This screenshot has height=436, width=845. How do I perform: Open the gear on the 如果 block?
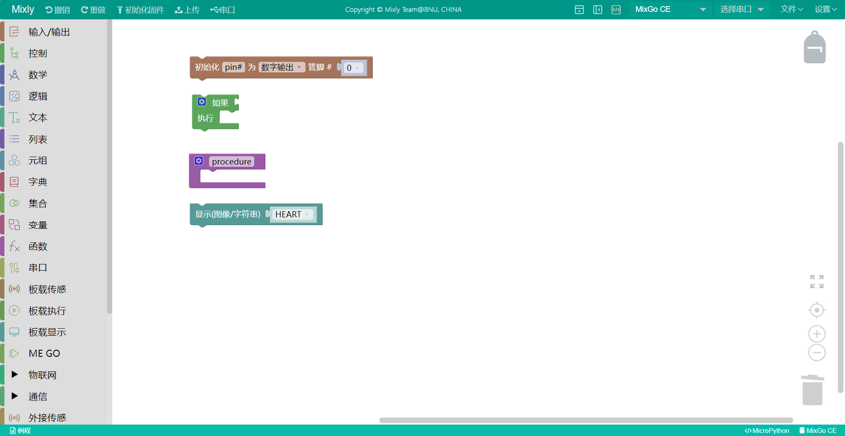202,102
